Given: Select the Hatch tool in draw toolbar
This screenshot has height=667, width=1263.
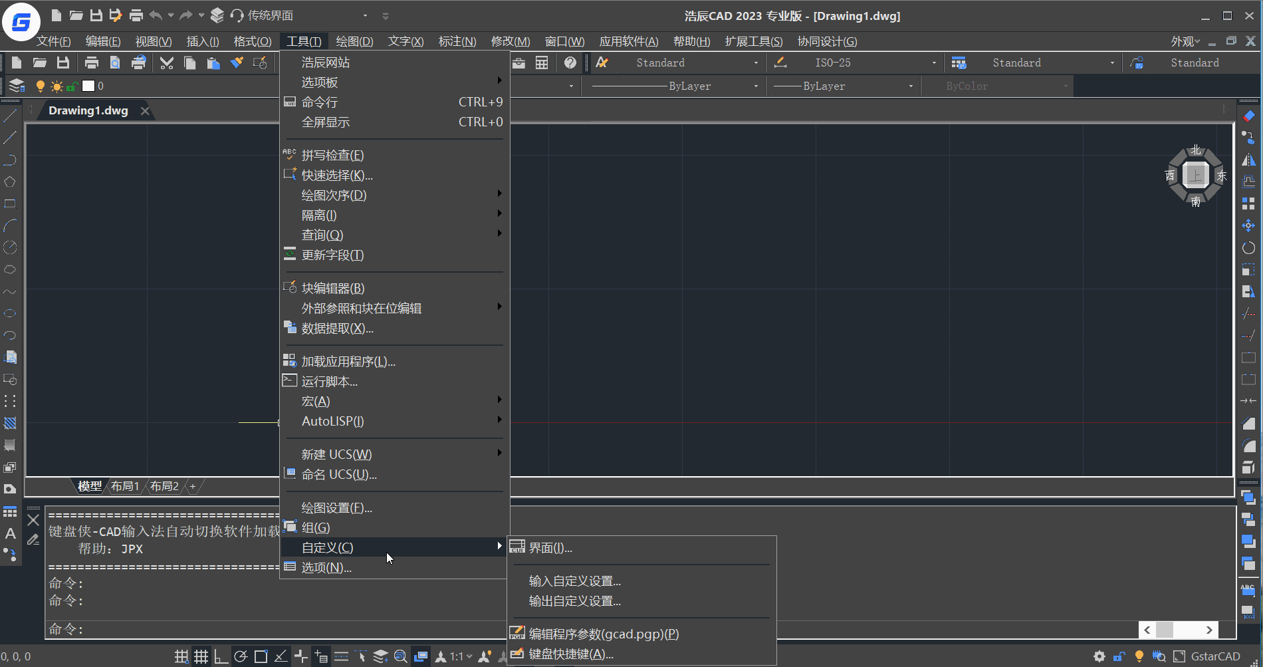Looking at the screenshot, I should (x=10, y=423).
